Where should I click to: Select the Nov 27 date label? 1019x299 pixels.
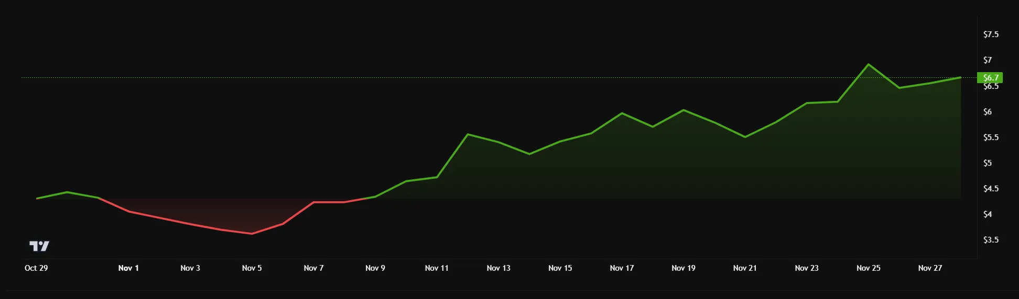click(x=930, y=268)
